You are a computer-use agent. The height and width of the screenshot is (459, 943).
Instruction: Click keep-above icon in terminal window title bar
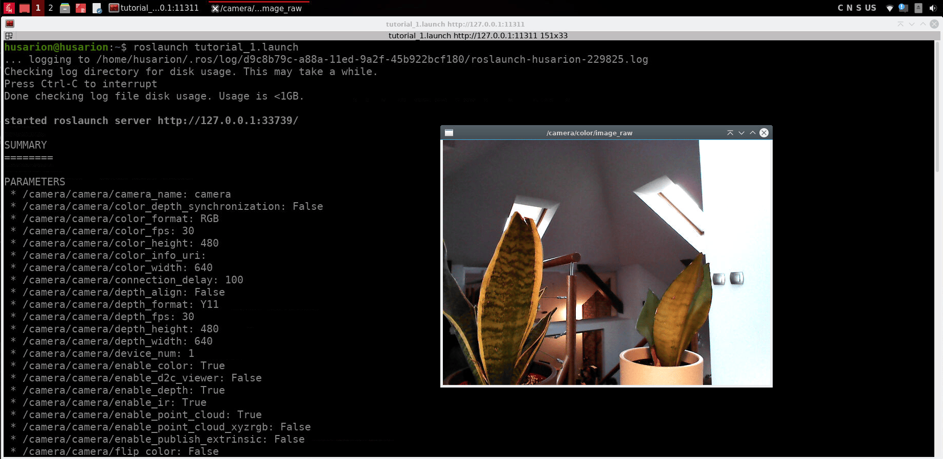coord(901,24)
